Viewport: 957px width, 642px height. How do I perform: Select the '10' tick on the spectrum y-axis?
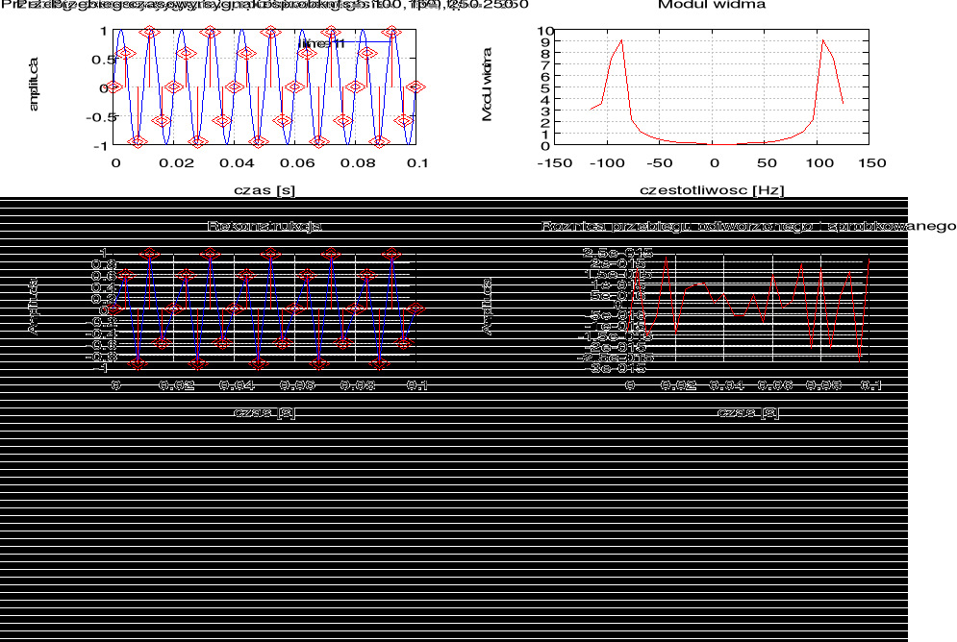544,31
